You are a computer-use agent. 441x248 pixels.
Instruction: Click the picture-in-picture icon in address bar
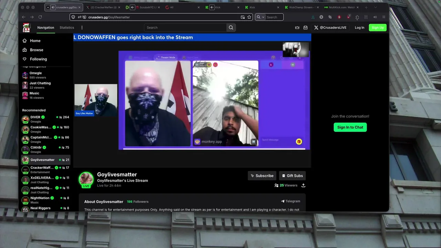(243, 17)
